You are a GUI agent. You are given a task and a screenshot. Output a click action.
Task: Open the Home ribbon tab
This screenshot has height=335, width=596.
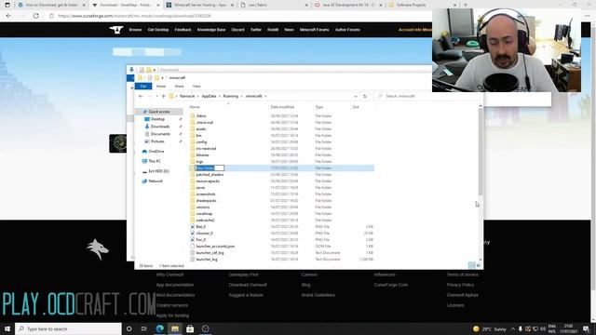(x=161, y=87)
